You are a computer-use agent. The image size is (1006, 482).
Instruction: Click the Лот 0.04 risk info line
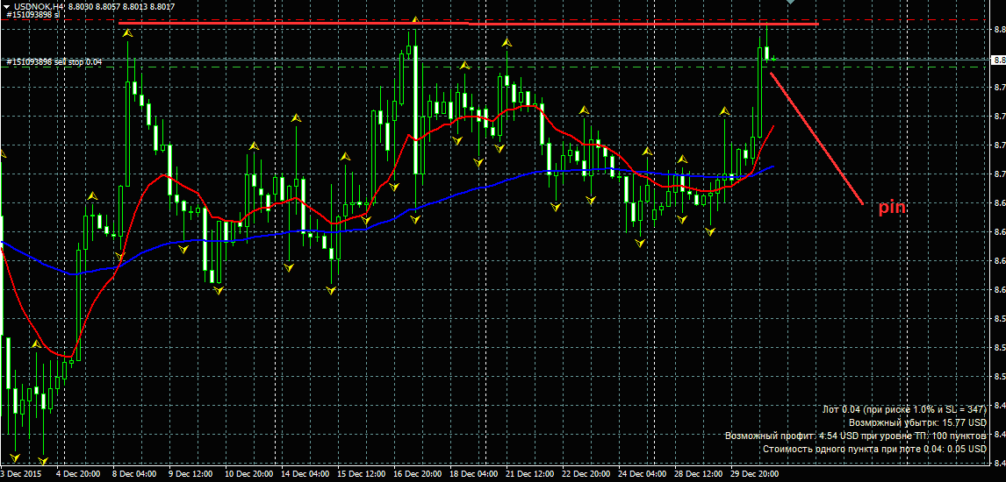click(903, 409)
